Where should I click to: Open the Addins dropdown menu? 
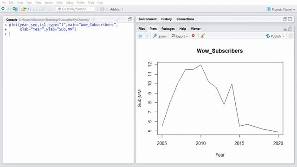pyautogui.click(x=116, y=9)
